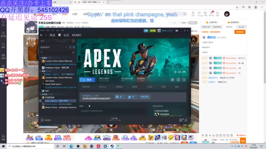The width and height of the screenshot is (266, 149).
Task: Open the Steam menu in the title bar
Action: [x=43, y=30]
